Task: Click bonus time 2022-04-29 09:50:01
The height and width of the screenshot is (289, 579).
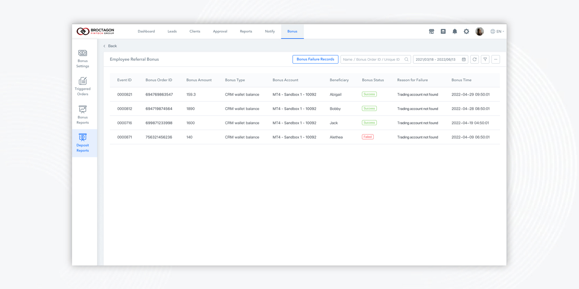Action: (x=470, y=95)
